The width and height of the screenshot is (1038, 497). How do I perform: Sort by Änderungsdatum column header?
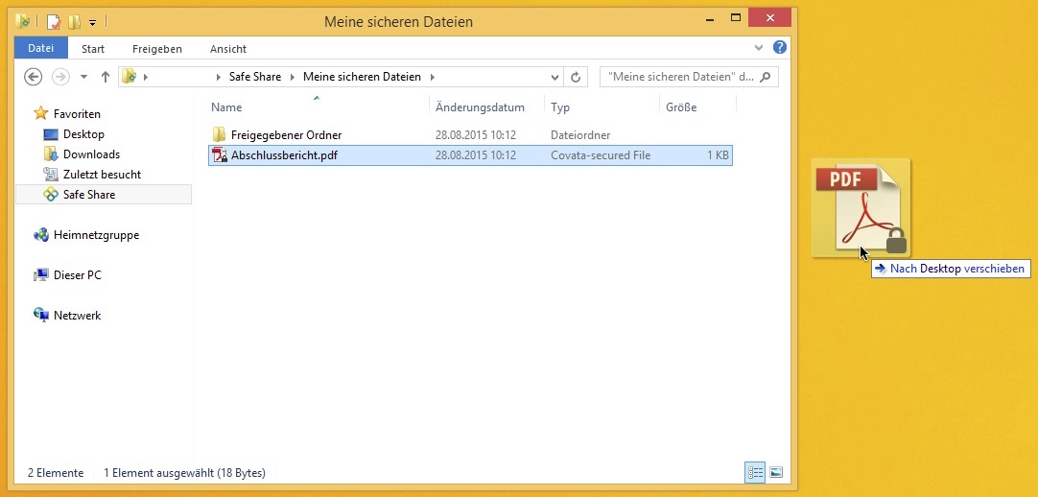point(480,107)
